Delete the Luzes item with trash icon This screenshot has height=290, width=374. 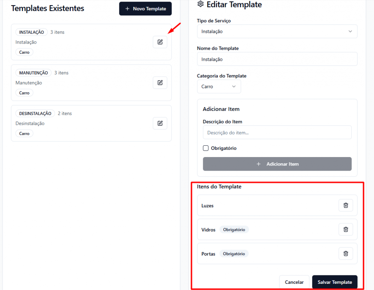[346, 205]
